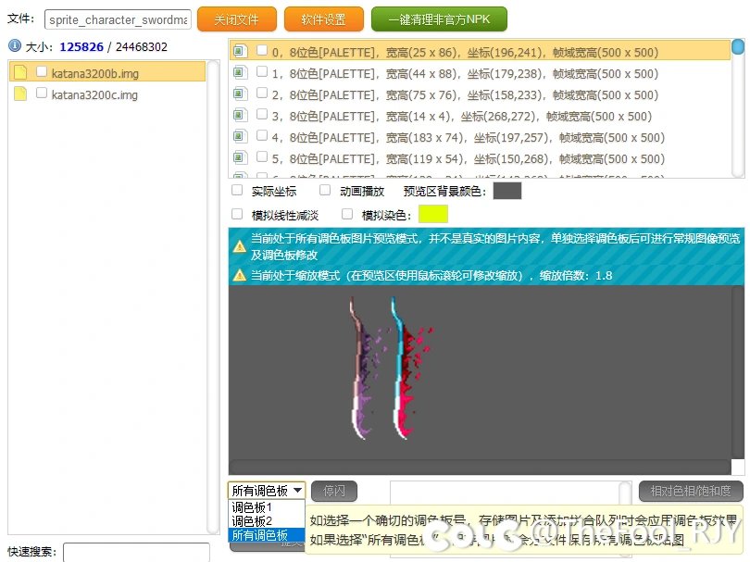Open 软件设置

(x=324, y=19)
